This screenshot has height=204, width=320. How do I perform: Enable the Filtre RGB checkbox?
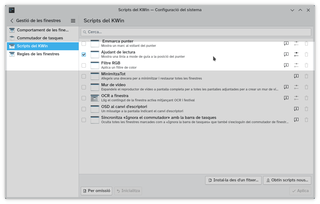84,65
